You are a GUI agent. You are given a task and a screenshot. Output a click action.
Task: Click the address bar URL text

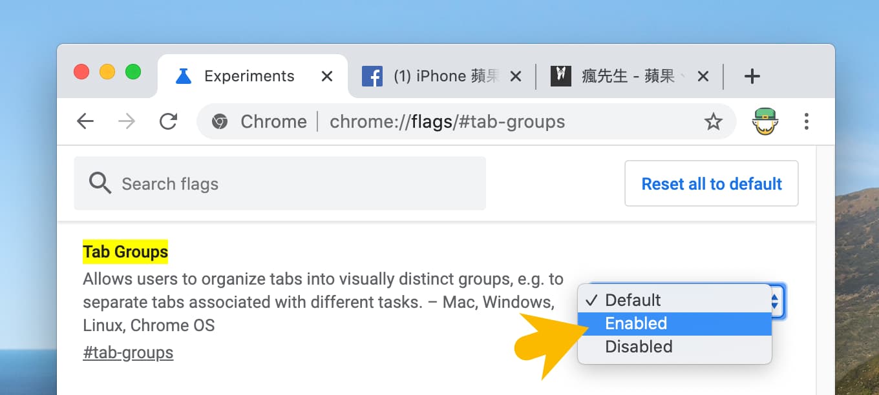tap(447, 121)
